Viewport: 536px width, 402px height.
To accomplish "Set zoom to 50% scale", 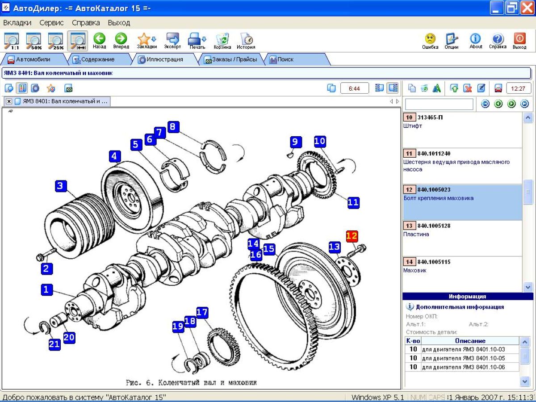I will tap(33, 41).
